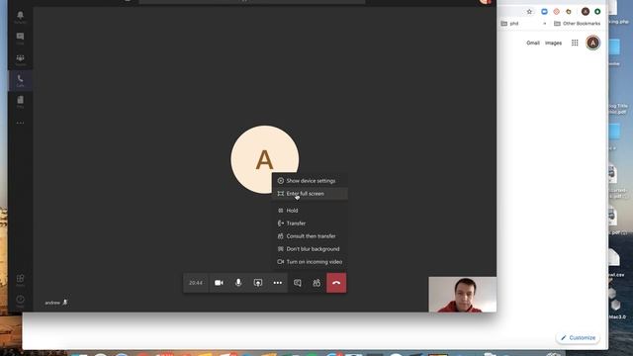Open the Chat section in Teams sidebar
The image size is (633, 356).
pos(20,39)
